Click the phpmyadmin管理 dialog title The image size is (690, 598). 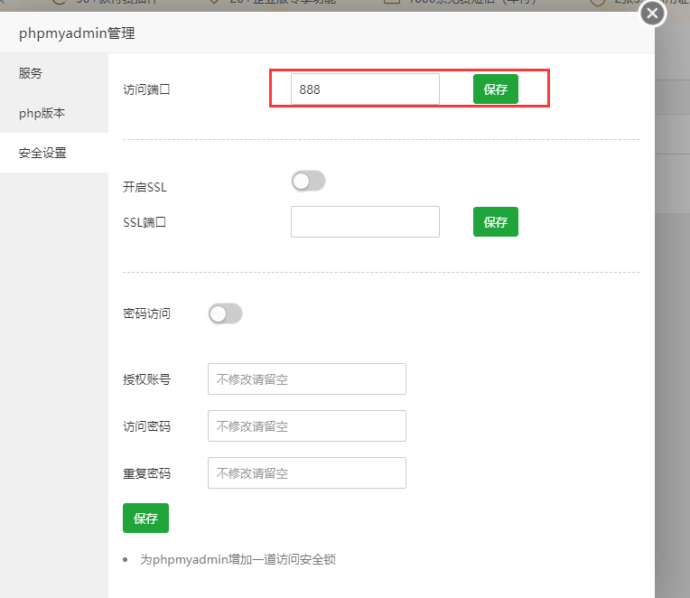tap(77, 33)
